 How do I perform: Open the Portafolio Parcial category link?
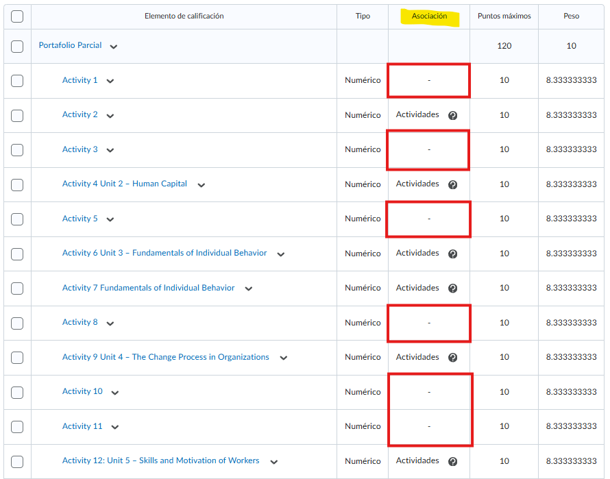coord(70,45)
